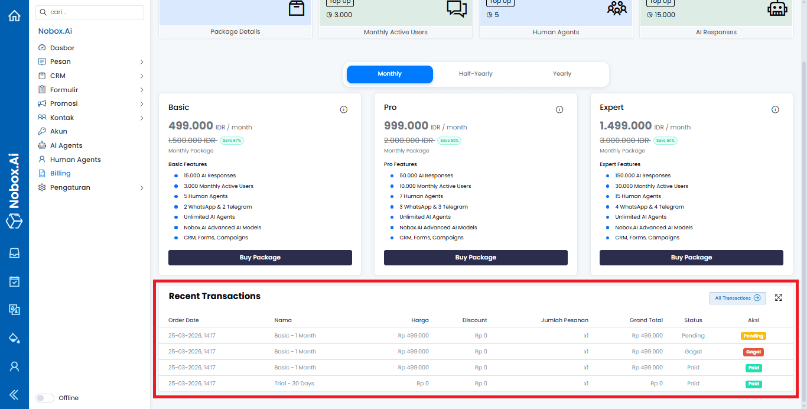Open the translate icon in the left rail
Viewport: 807px width, 409px height.
click(14, 310)
